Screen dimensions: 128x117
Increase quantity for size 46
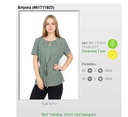point(100,71)
